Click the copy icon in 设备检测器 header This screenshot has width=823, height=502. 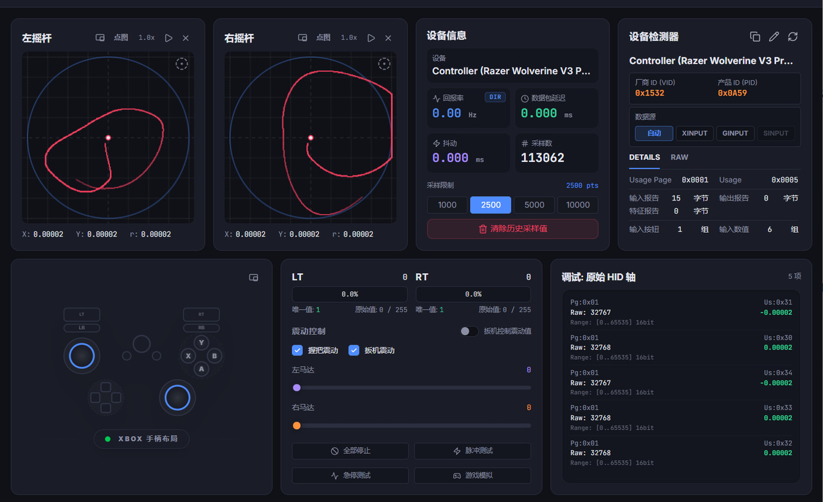click(x=755, y=37)
